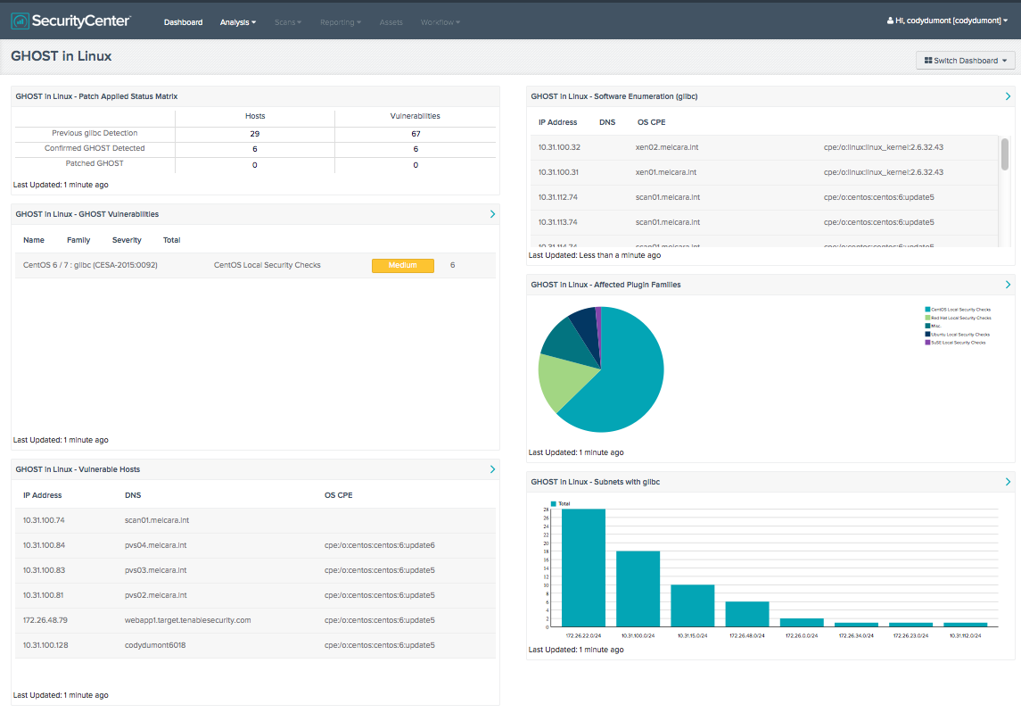The width and height of the screenshot is (1021, 721).
Task: Open GHOST Vulnerabilities panel arrow
Action: point(492,214)
